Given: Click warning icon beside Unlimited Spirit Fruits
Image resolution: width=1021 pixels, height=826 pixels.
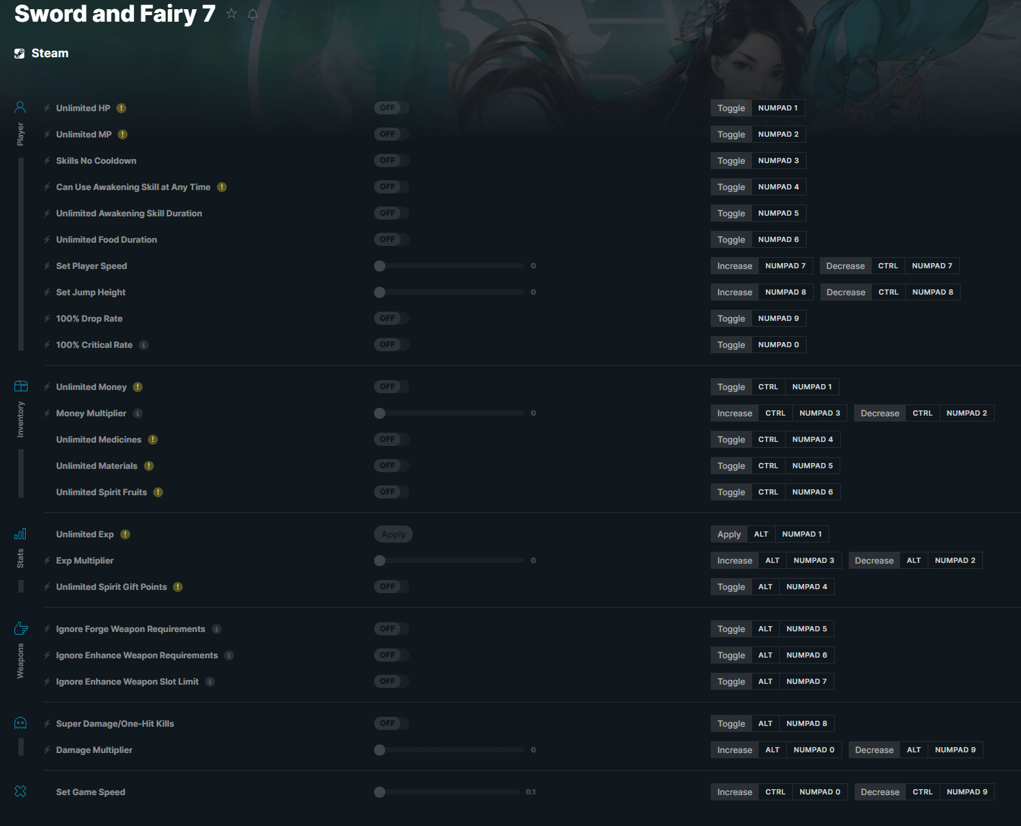Looking at the screenshot, I should click(x=158, y=492).
